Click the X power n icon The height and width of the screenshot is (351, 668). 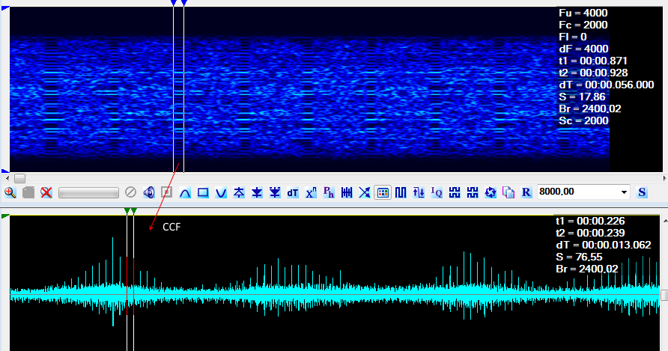[311, 192]
